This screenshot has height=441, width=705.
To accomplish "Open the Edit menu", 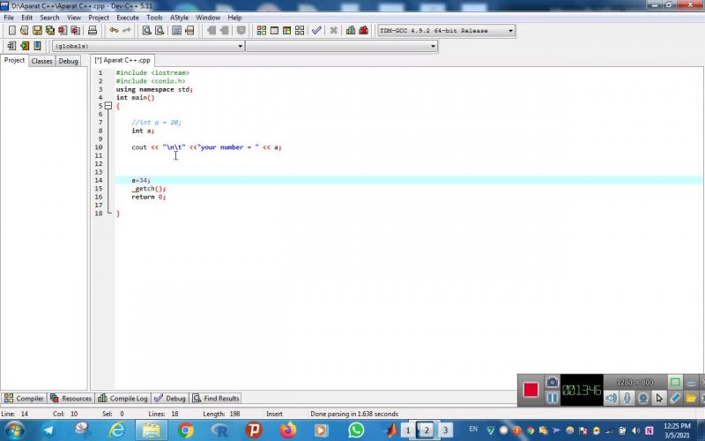I will click(x=27, y=18).
